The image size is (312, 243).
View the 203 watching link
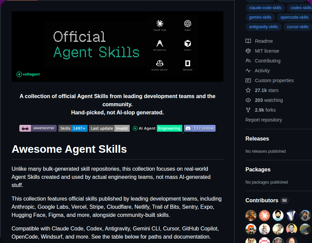pos(269,100)
